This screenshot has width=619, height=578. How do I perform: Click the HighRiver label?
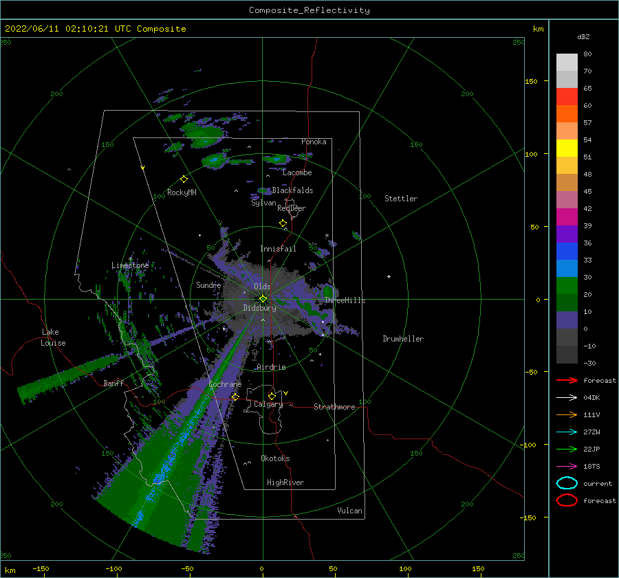pyautogui.click(x=285, y=482)
